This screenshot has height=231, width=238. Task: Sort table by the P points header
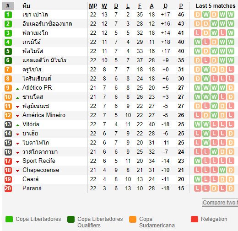(x=181, y=6)
